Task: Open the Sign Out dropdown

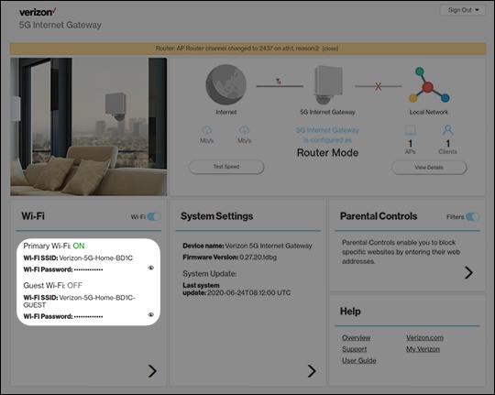Action: pyautogui.click(x=463, y=10)
